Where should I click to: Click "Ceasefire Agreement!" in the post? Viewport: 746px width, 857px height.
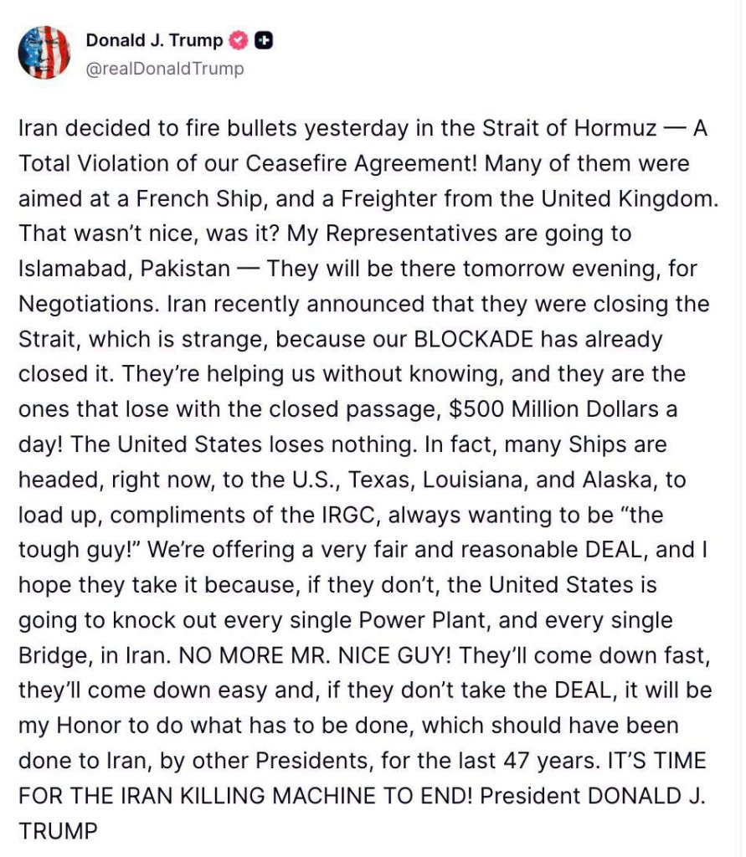pyautogui.click(x=362, y=164)
